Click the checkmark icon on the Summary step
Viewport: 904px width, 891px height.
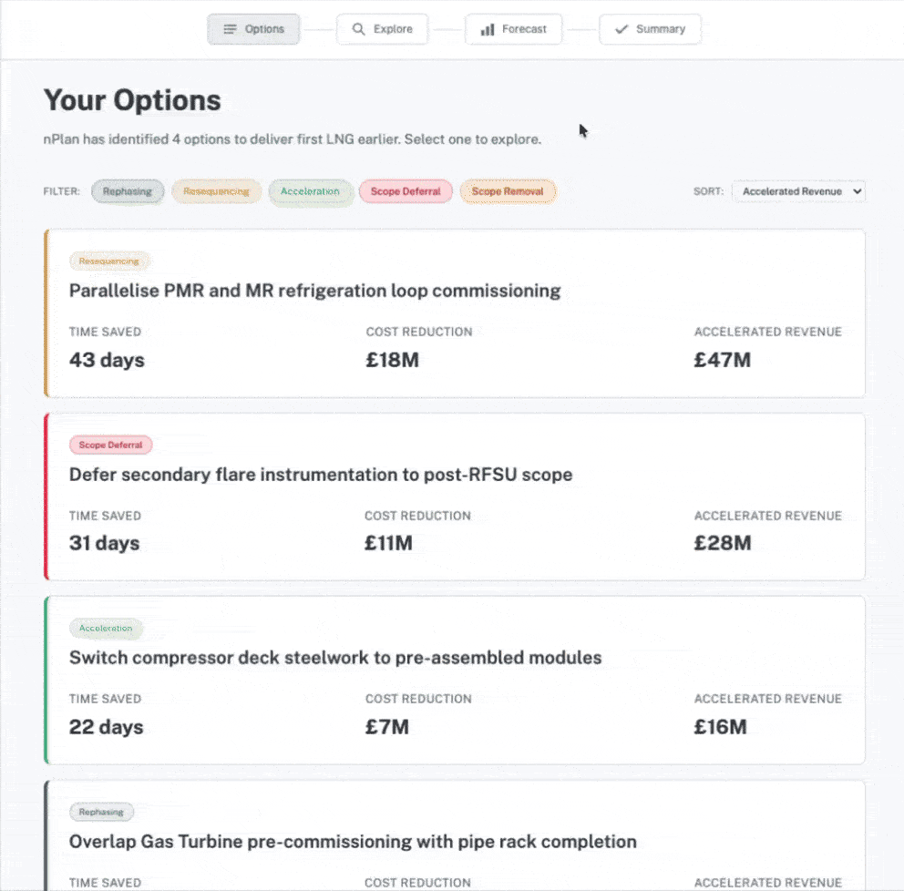coord(623,29)
